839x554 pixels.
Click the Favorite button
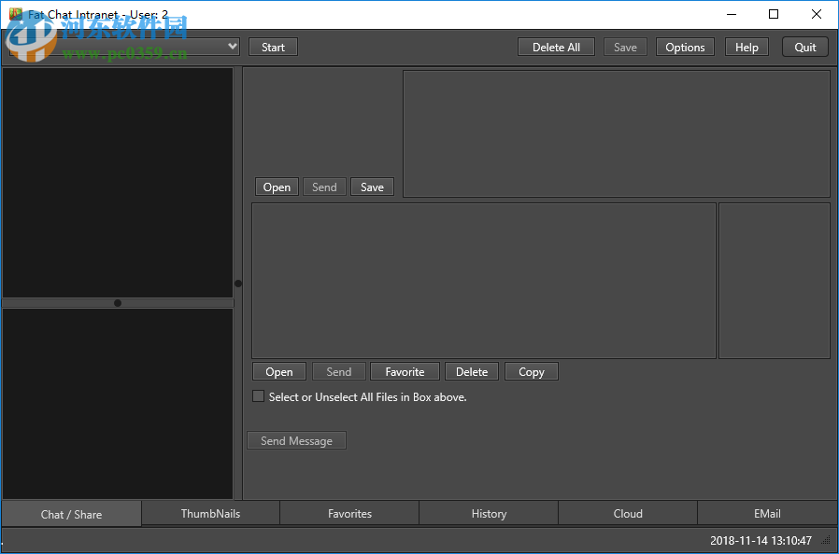(x=405, y=371)
